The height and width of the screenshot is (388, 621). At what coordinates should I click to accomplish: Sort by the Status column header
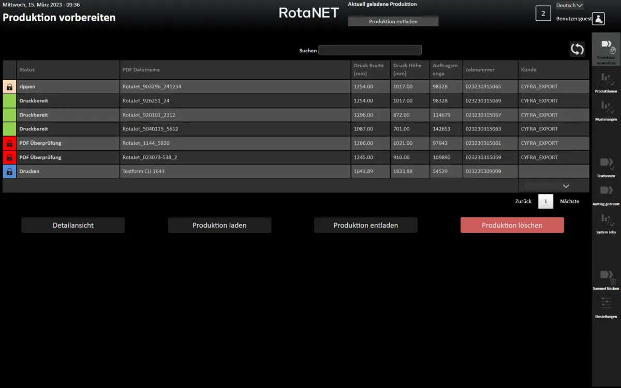[x=27, y=70]
